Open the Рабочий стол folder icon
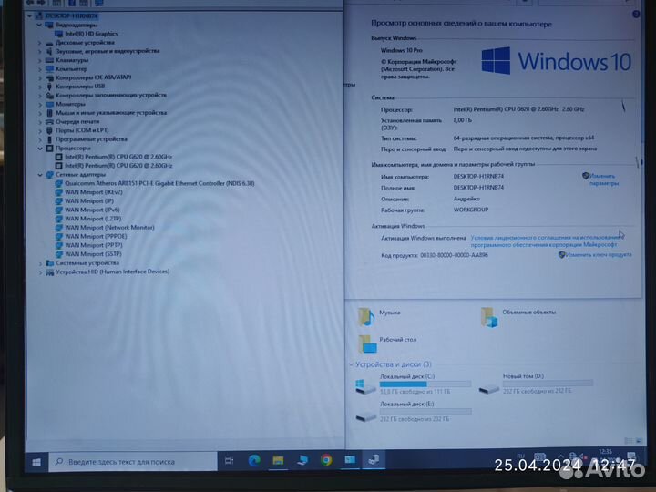Viewport: 656px width, 492px height. [x=367, y=344]
